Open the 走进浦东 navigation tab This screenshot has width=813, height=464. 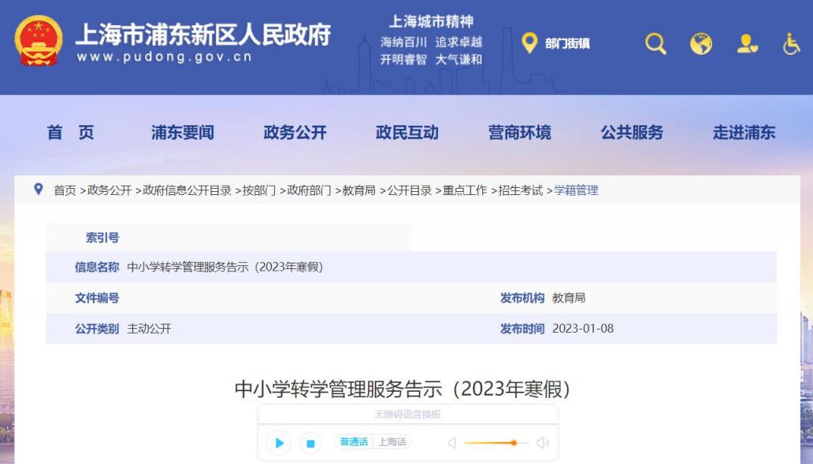pos(744,132)
